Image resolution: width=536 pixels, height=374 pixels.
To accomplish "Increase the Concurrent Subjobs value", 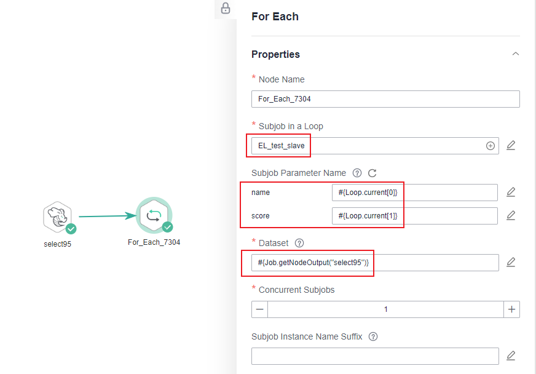I will [512, 309].
